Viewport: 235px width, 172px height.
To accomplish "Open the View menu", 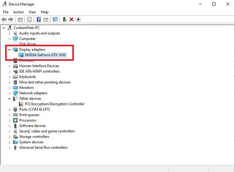I will point(33,12).
